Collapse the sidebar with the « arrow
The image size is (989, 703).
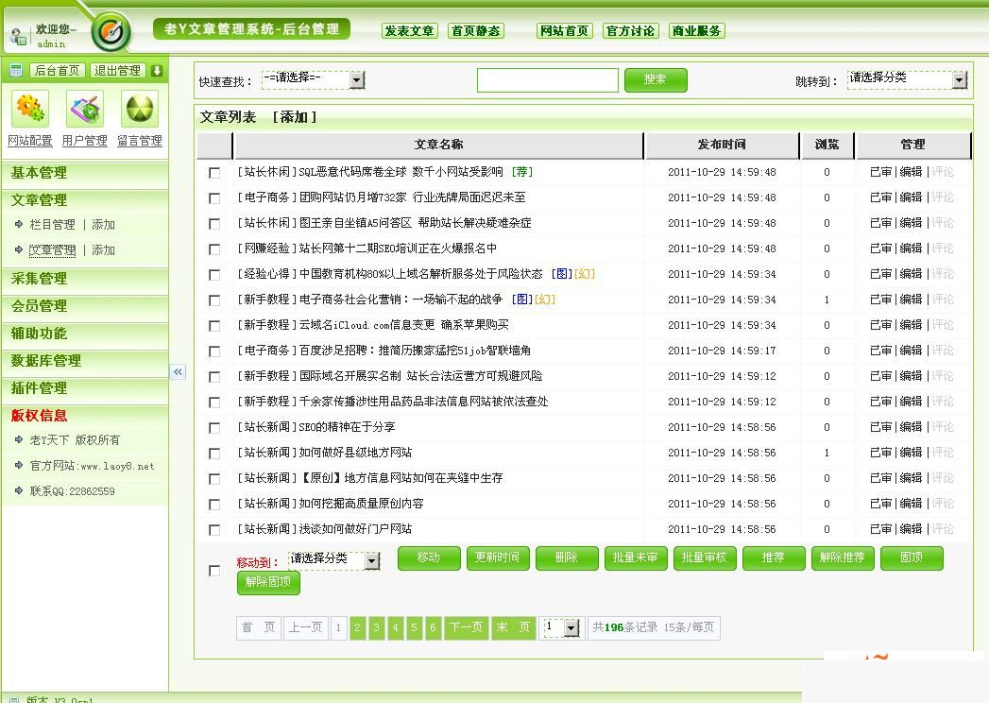(x=179, y=372)
